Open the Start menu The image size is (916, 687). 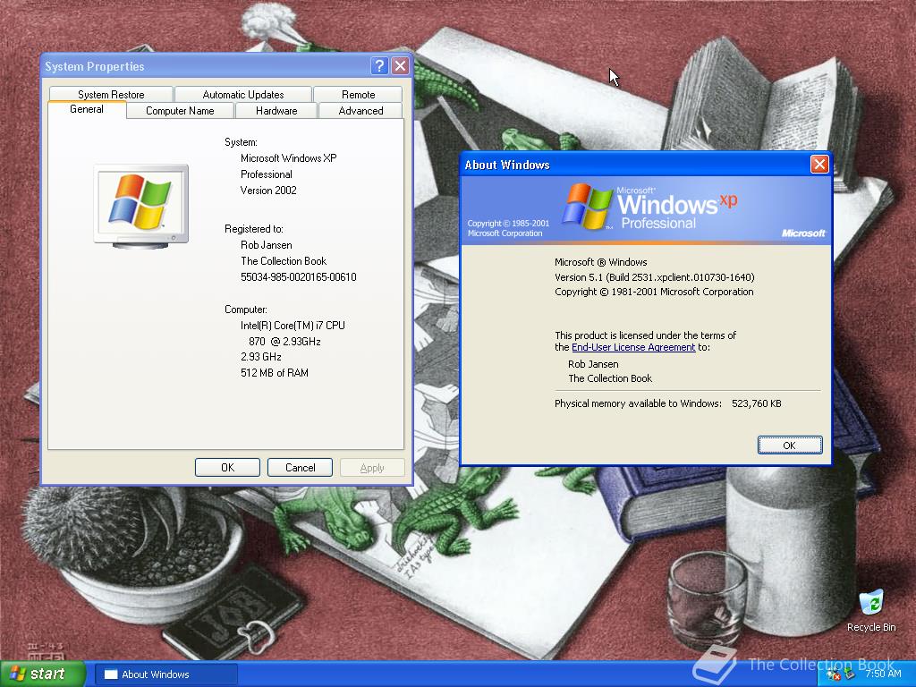42,674
